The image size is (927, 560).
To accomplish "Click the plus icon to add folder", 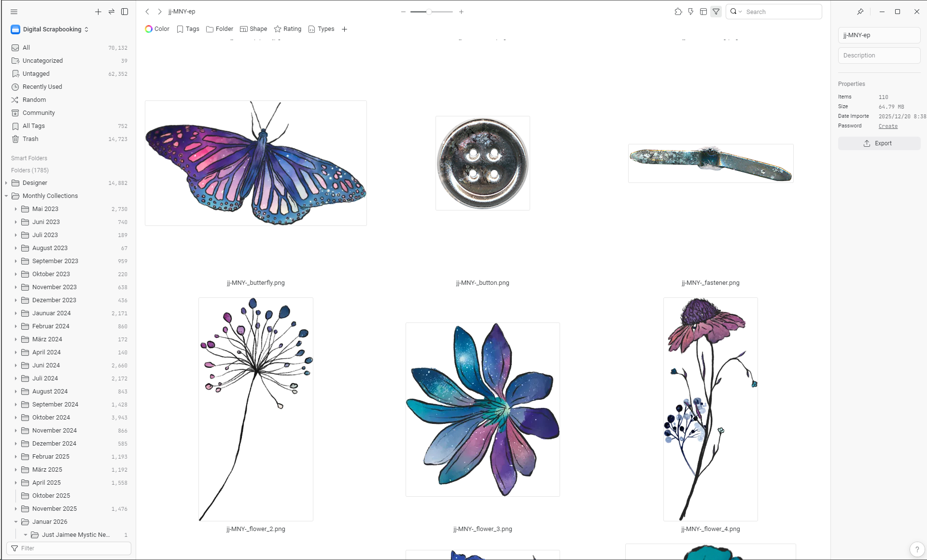I will 98,12.
